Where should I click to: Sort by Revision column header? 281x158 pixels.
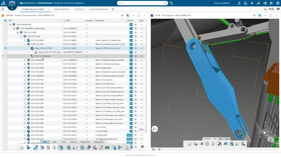click(x=90, y=20)
